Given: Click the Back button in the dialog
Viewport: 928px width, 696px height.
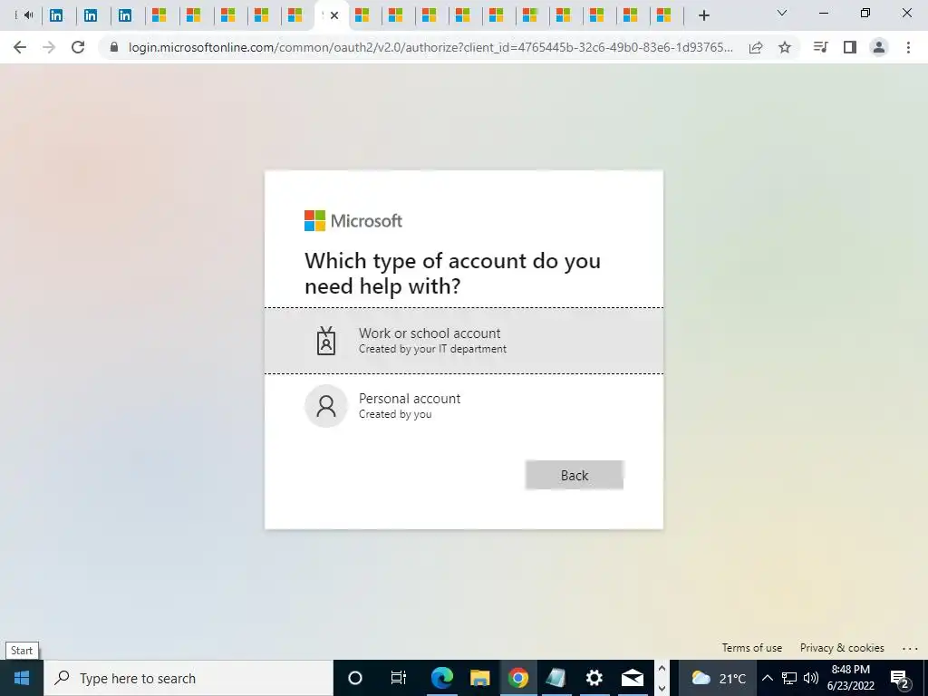Looking at the screenshot, I should click(x=574, y=475).
